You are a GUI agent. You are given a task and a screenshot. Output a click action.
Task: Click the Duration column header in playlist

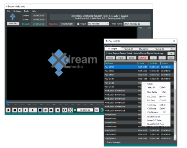pyautogui.click(x=167, y=63)
